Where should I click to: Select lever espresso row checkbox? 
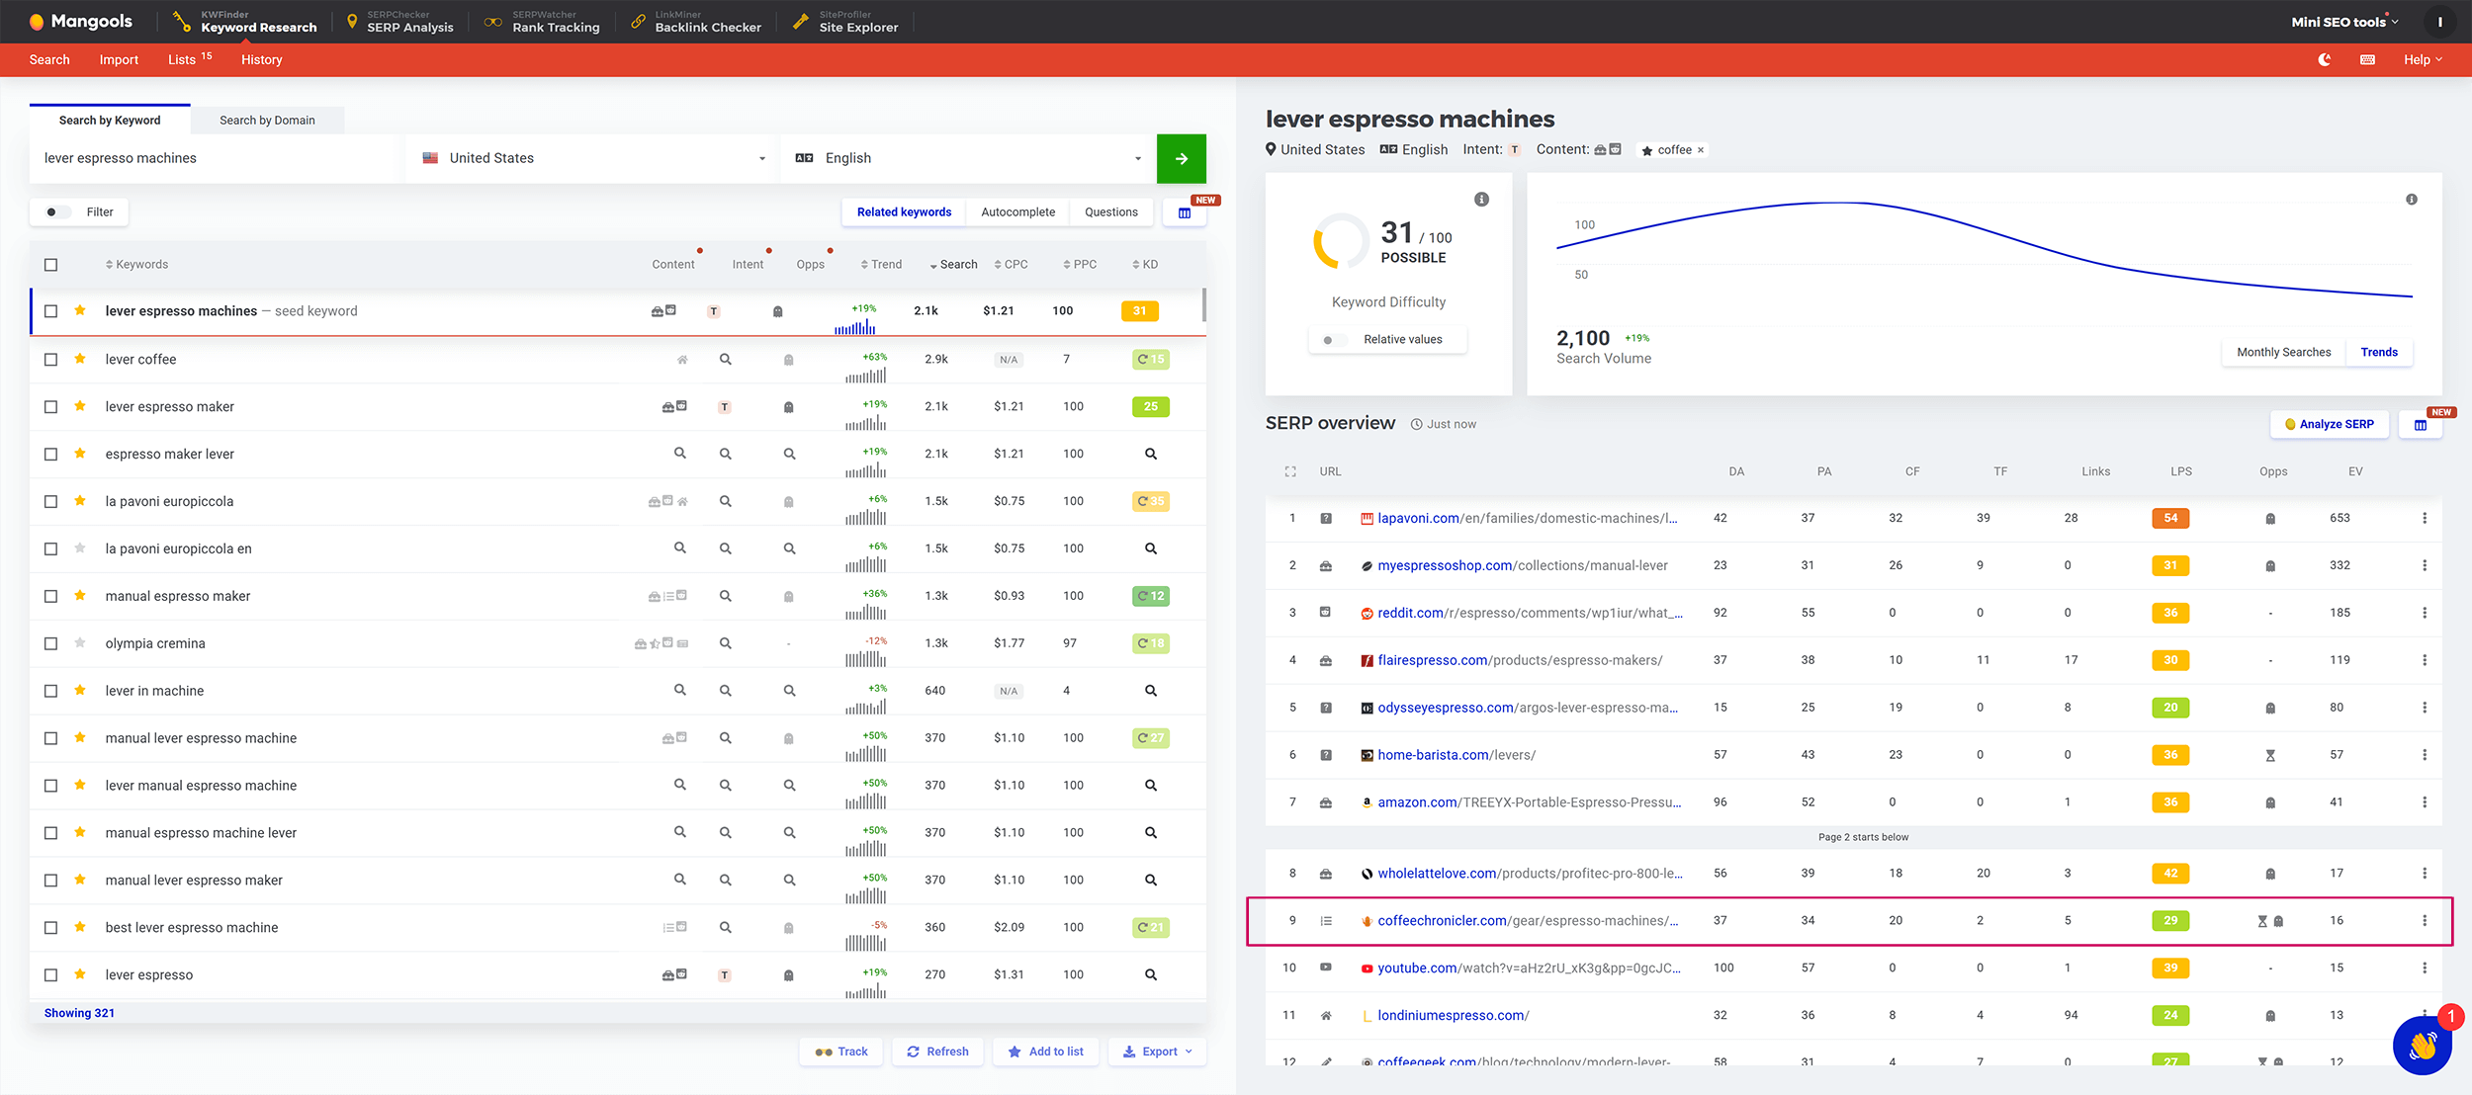pos(51,975)
